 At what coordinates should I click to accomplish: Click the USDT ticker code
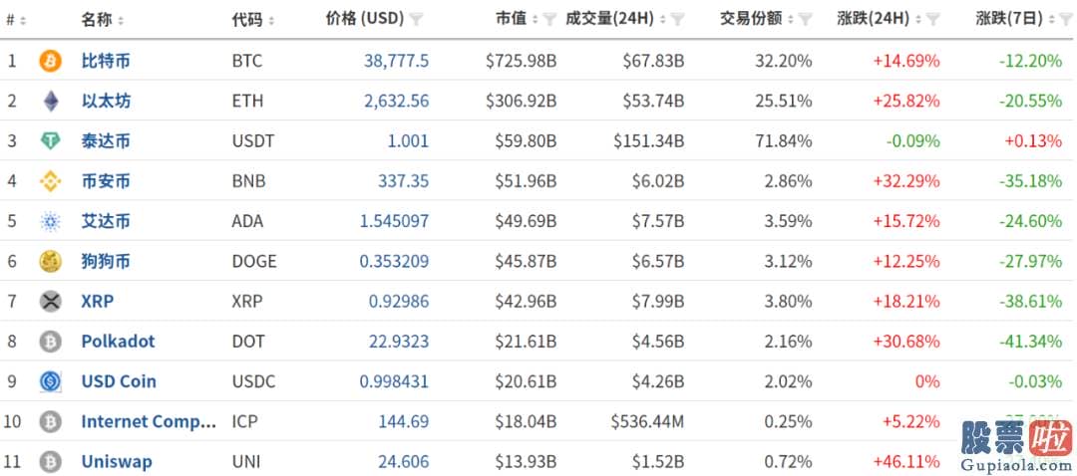(x=252, y=141)
